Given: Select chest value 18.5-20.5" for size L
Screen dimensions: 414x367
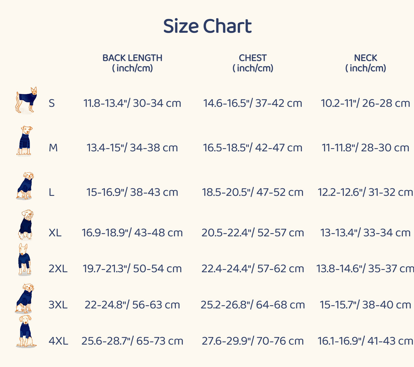Looking at the screenshot, I should pyautogui.click(x=252, y=192).
